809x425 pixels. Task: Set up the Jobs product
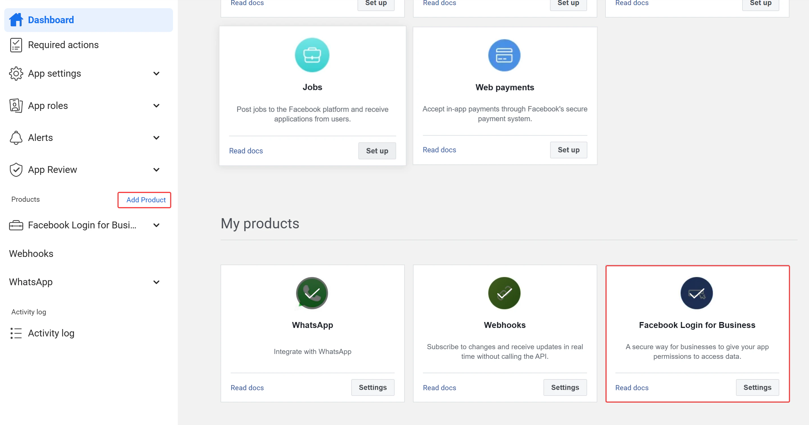pos(377,151)
